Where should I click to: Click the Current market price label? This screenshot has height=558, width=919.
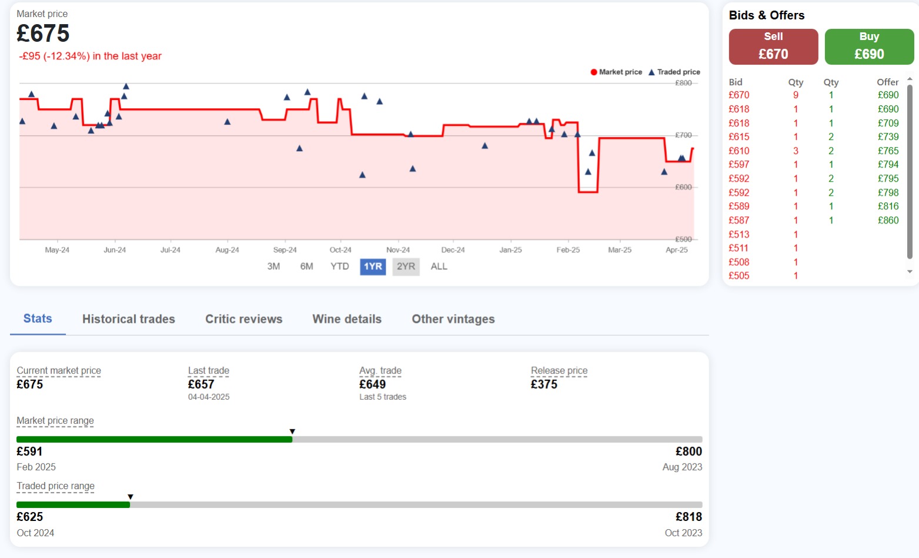point(59,370)
